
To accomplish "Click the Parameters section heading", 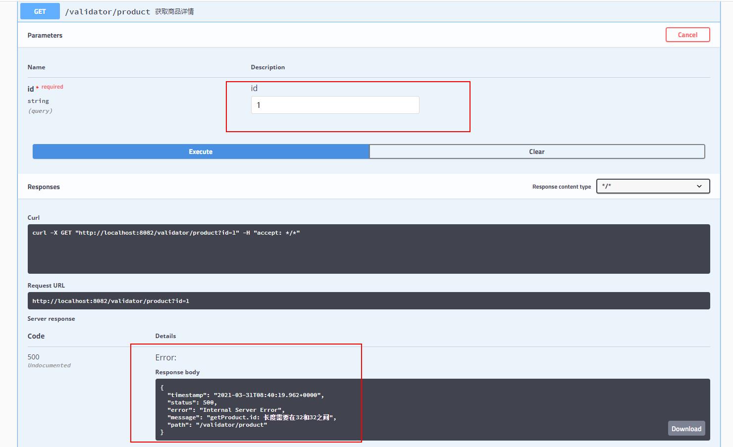I will [x=45, y=35].
